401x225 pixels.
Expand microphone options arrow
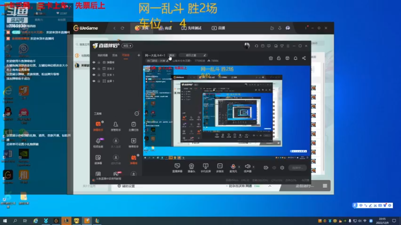coord(239,167)
